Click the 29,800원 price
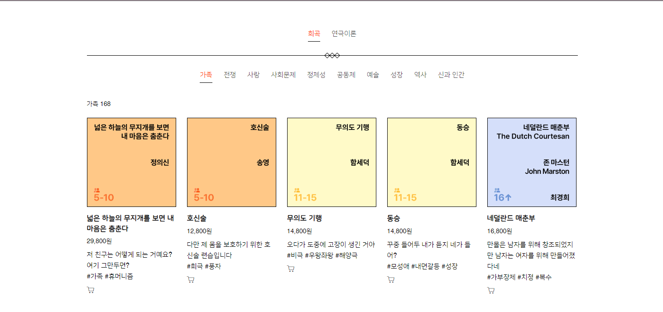The width and height of the screenshot is (663, 312). click(x=99, y=241)
